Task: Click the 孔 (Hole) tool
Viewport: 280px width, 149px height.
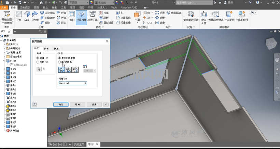Action: coord(120,13)
